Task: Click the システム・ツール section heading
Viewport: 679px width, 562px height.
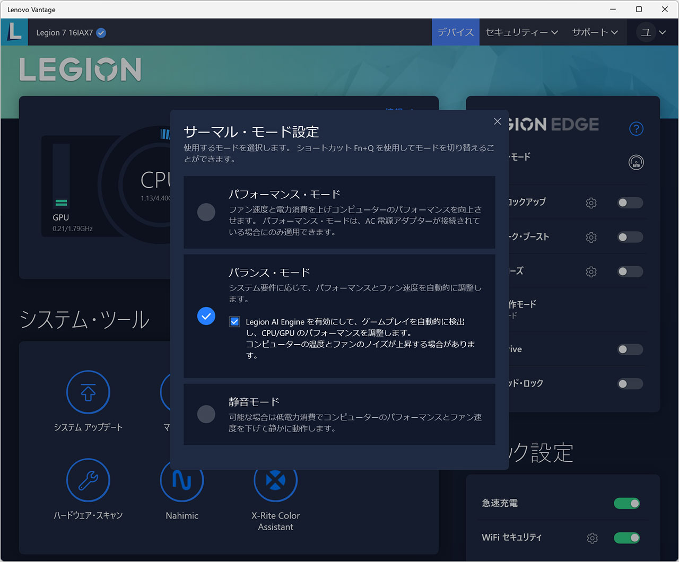Action: point(84,320)
